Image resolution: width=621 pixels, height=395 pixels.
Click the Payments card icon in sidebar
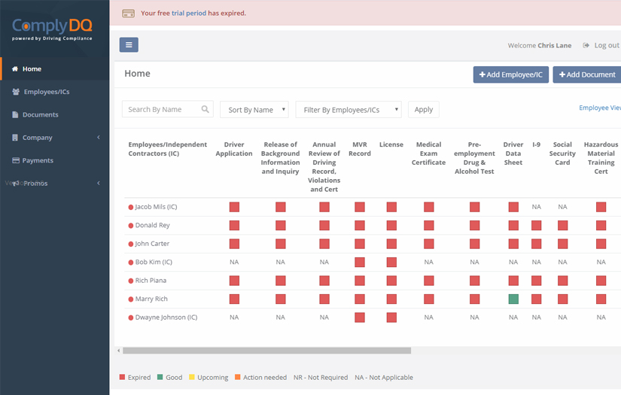pos(15,160)
